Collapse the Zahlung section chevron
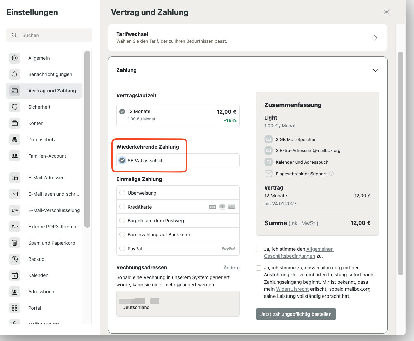Image resolution: width=414 pixels, height=341 pixels. click(375, 70)
